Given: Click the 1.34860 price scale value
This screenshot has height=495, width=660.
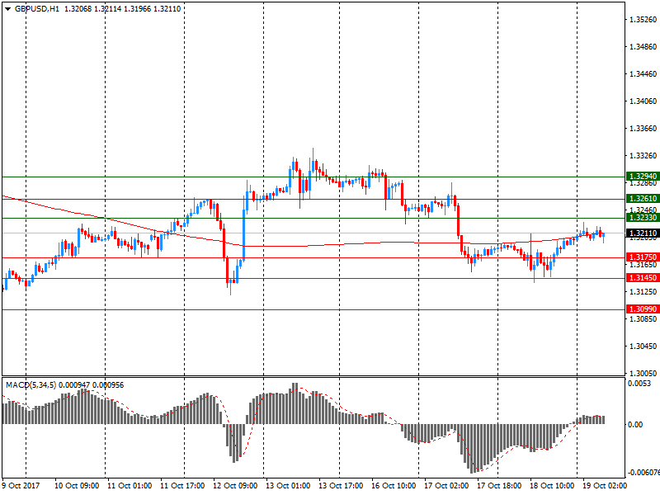Looking at the screenshot, I should (x=643, y=47).
